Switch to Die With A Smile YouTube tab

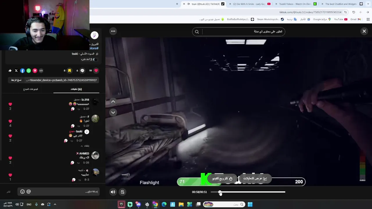[x=250, y=4]
